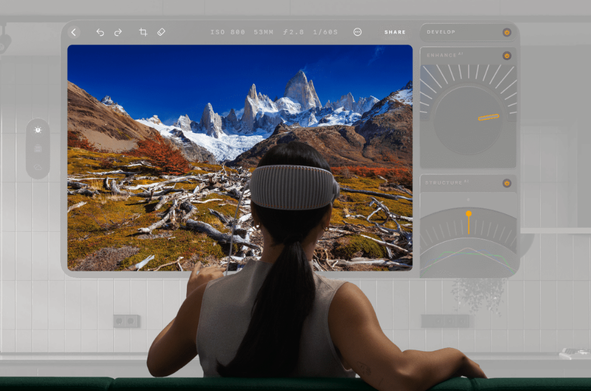The image size is (591, 391).
Task: Select the light dial icon in left sidebar
Action: [x=38, y=130]
